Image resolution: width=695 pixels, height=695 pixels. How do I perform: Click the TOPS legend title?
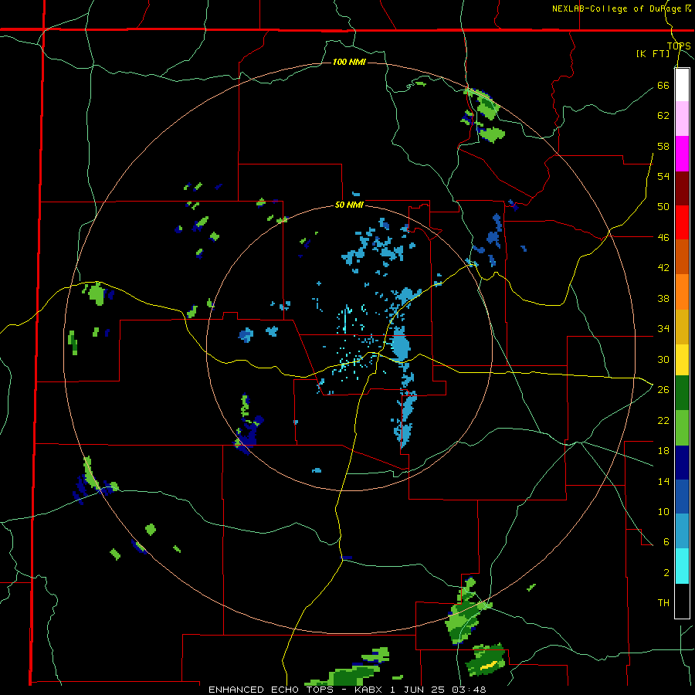coord(679,46)
